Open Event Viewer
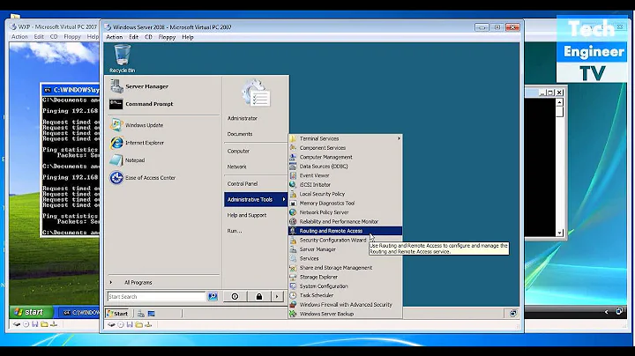The height and width of the screenshot is (356, 635). 346,175
